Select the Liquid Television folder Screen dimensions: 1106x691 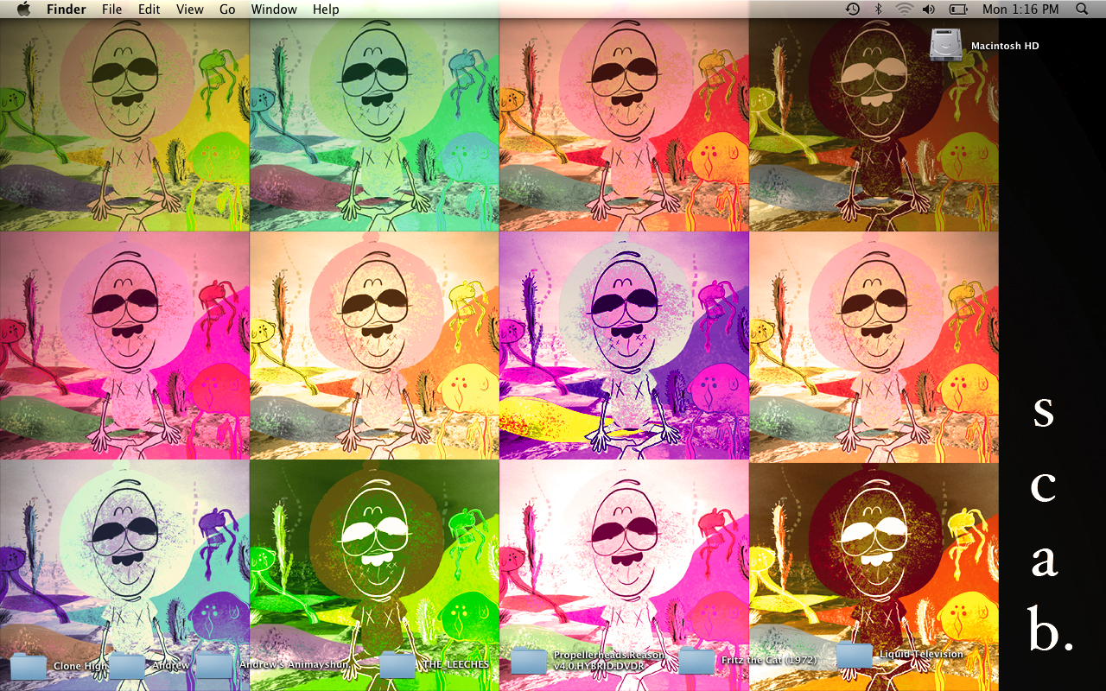coord(854,655)
